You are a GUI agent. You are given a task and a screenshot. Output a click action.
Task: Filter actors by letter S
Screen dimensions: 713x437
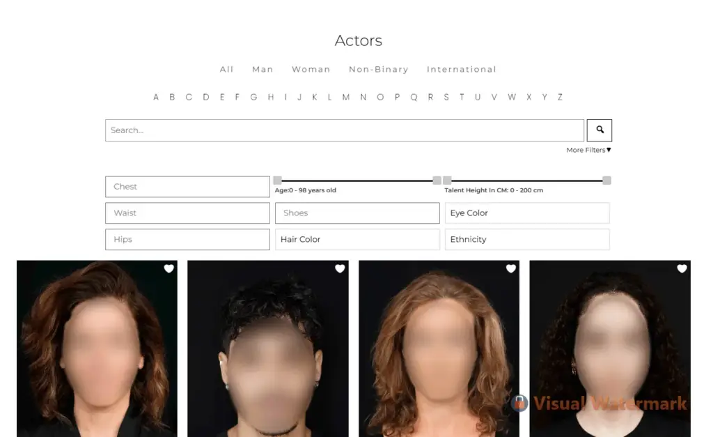click(446, 97)
